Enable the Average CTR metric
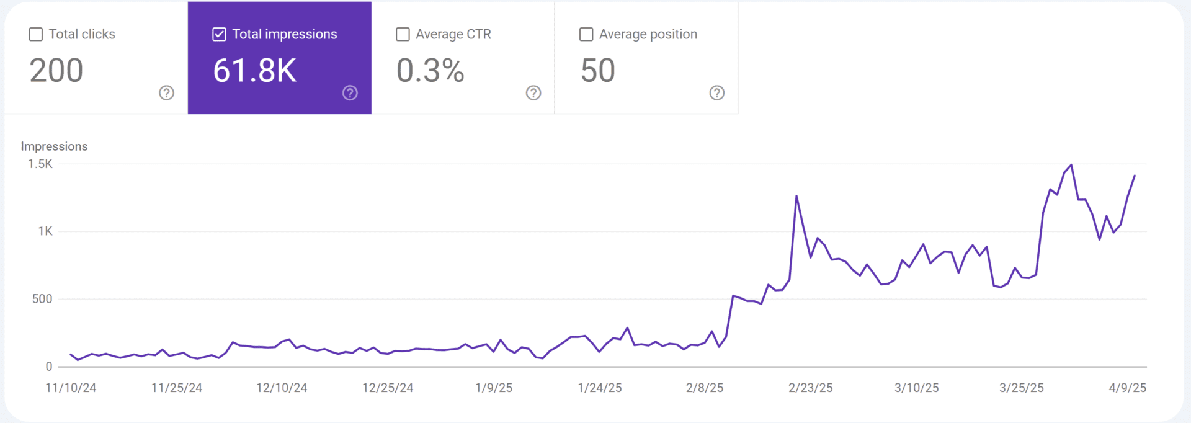1191x423 pixels. point(462,57)
